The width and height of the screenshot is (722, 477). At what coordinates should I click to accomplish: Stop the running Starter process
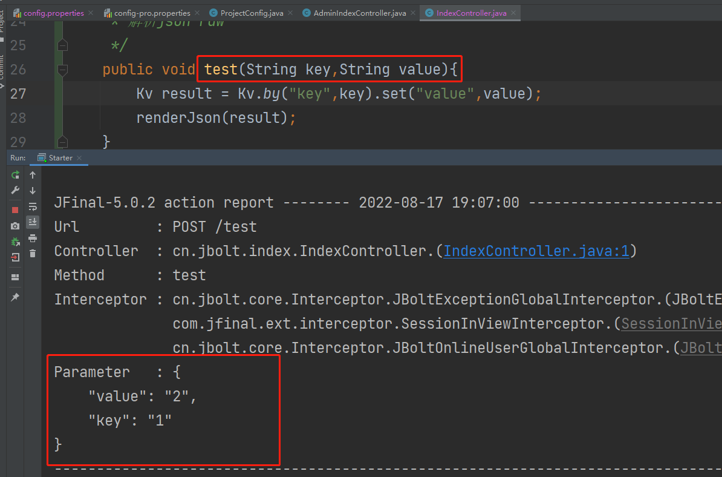point(15,210)
